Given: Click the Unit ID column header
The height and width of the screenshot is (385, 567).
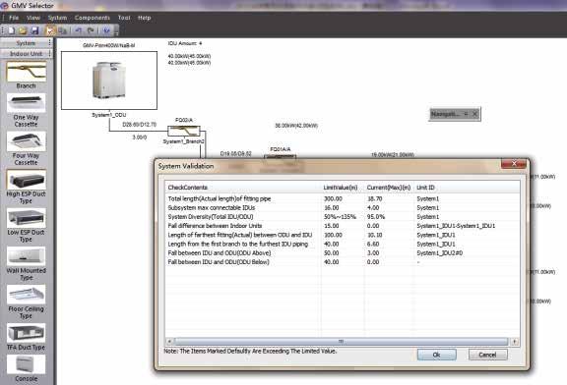Looking at the screenshot, I should (467, 188).
